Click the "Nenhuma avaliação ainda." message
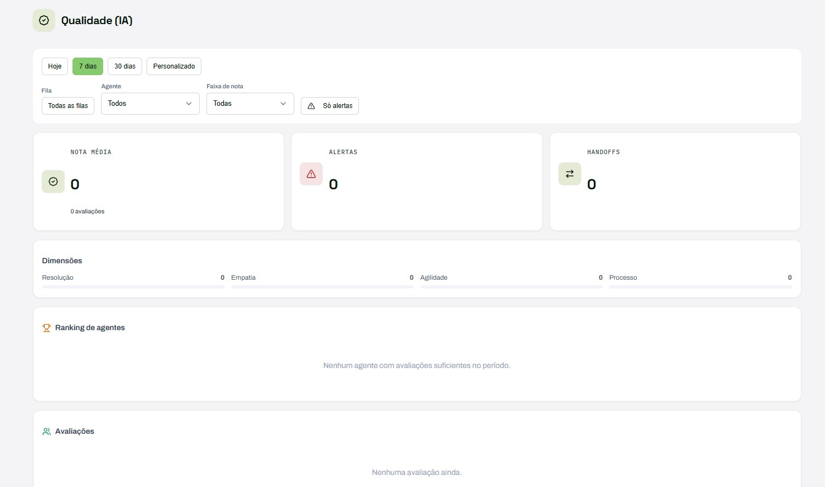Viewport: 825px width, 487px height. click(417, 473)
